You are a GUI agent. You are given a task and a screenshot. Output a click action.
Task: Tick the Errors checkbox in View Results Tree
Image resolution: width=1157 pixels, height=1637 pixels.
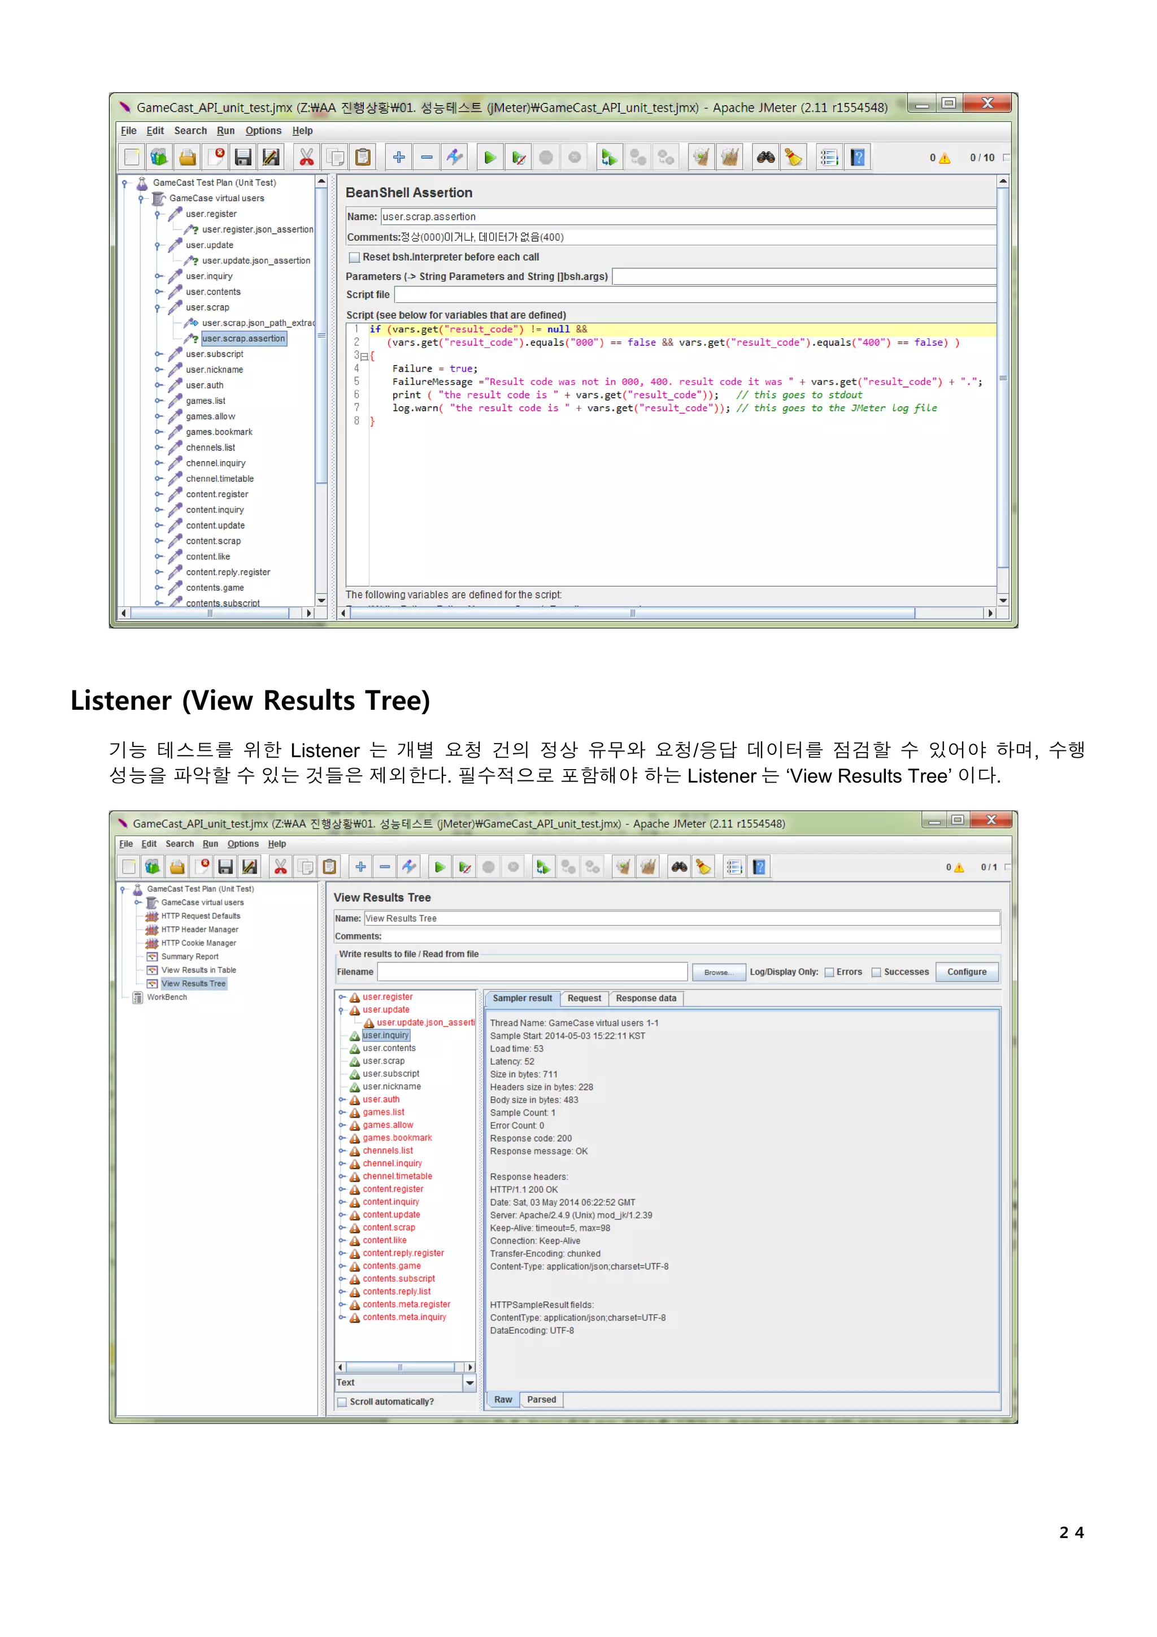click(x=829, y=972)
